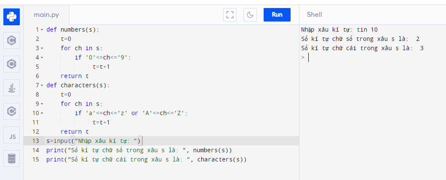This screenshot has height=180, width=446.
Task: Click the Shell panel header
Action: [314, 15]
